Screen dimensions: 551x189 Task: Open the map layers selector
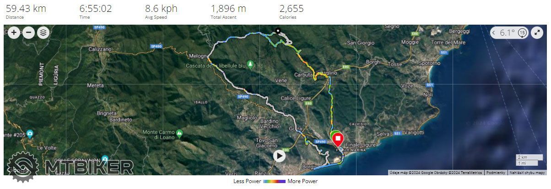(x=43, y=32)
